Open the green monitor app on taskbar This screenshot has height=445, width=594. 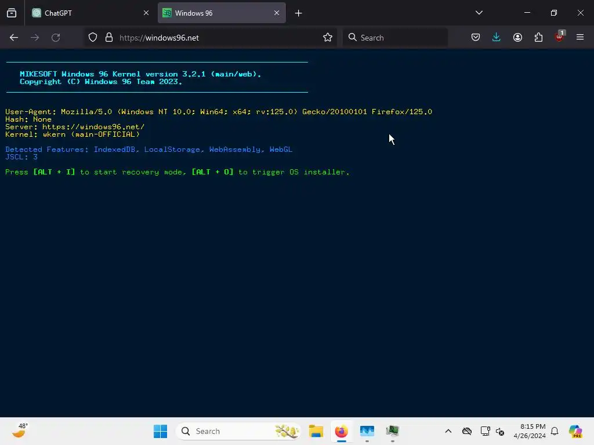click(x=393, y=431)
